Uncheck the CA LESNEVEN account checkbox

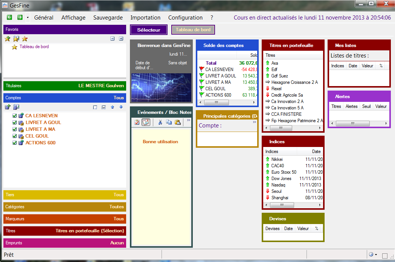click(x=15, y=116)
